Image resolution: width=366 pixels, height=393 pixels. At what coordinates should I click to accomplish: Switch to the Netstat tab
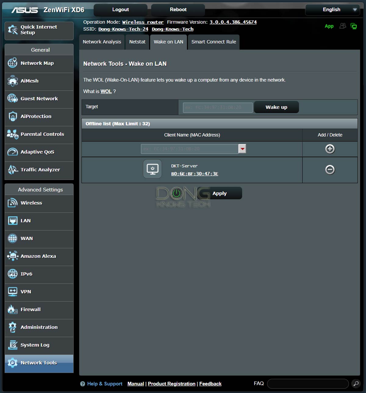click(137, 42)
